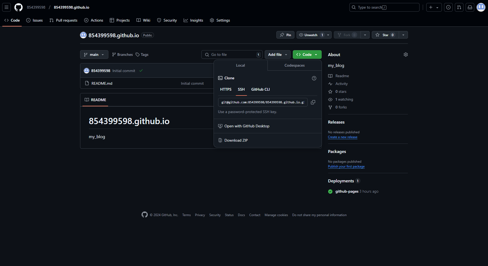Screen dimensions: 488x266
Task: Open the issues icon in top header
Action: 448,7
